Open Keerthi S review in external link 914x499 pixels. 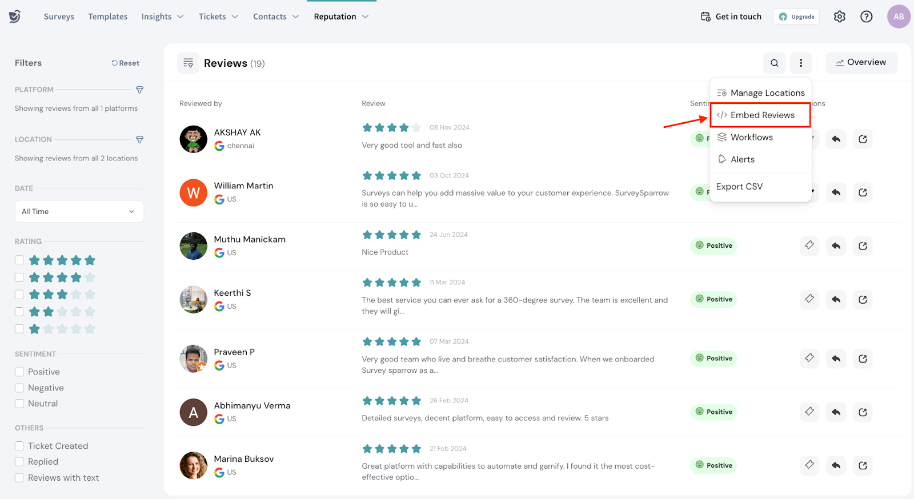point(863,300)
